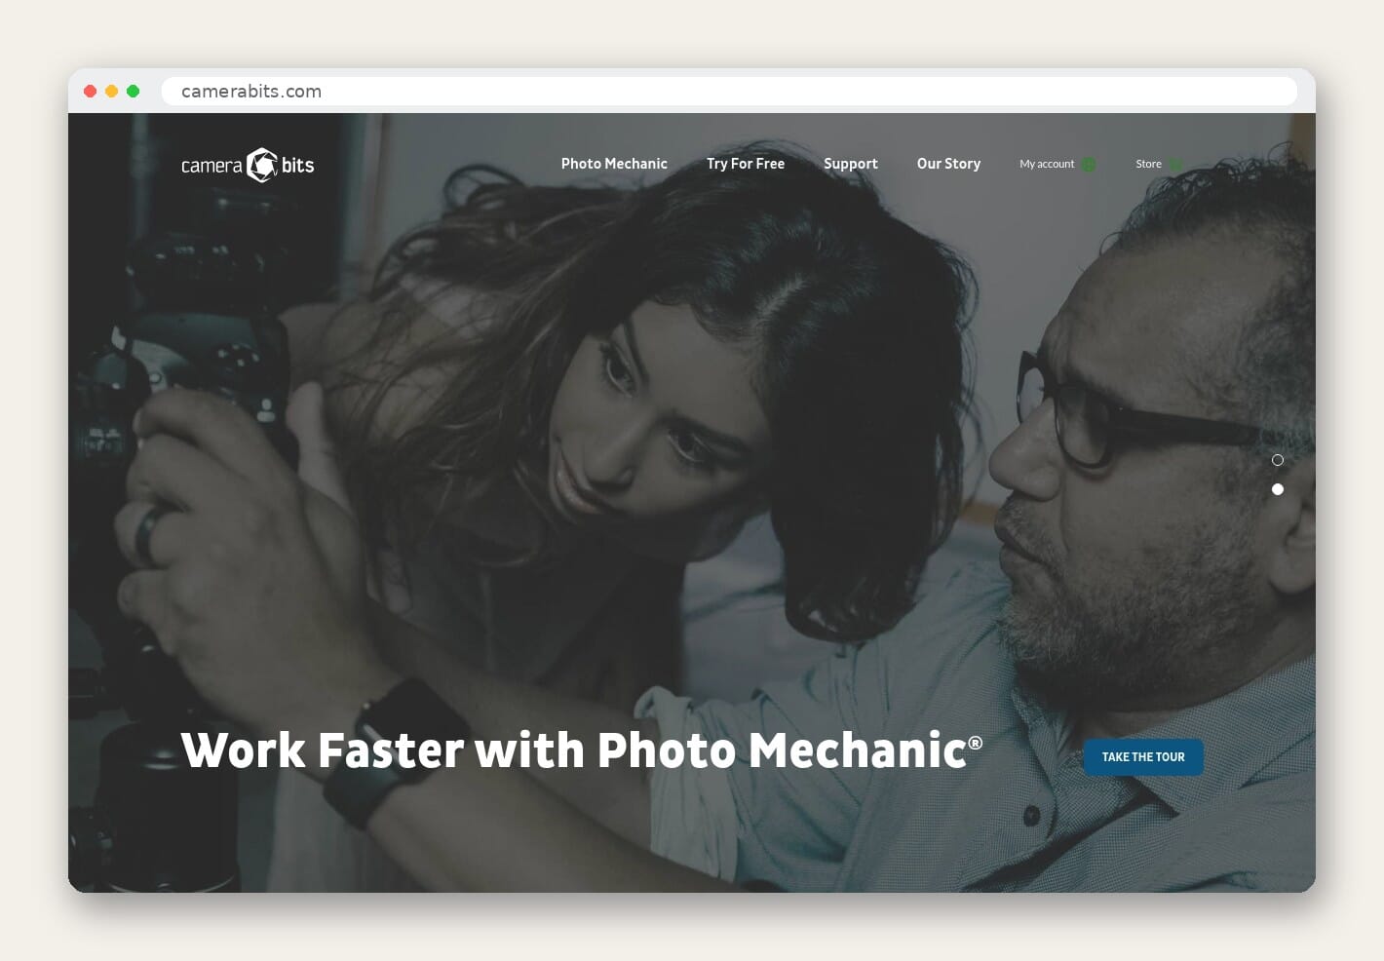
Task: Visit the Store link
Action: 1148,164
